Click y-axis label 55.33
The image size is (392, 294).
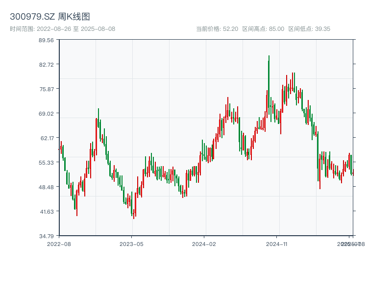coord(46,163)
